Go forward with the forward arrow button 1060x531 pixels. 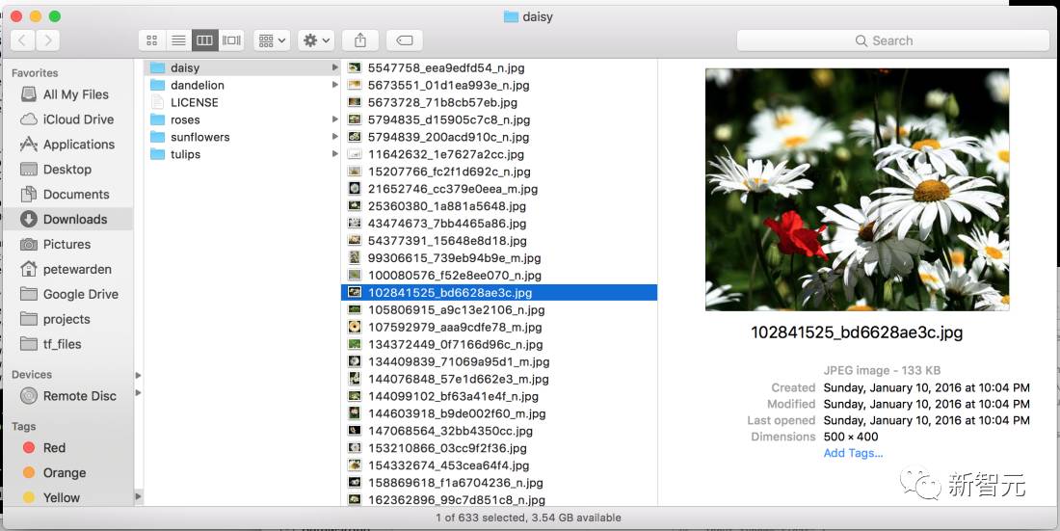[47, 40]
